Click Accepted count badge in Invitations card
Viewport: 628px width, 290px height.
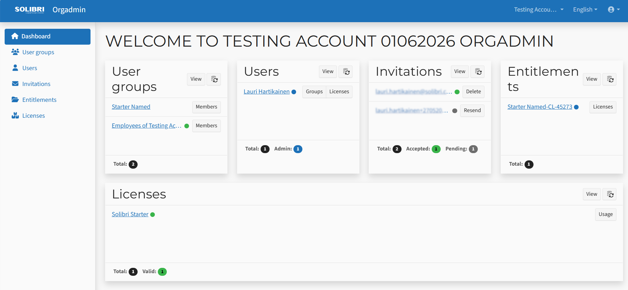[436, 149]
